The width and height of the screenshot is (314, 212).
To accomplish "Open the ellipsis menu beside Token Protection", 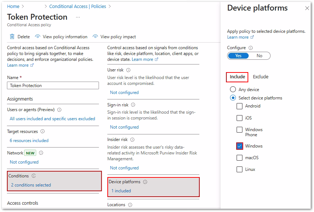I will (78, 17).
